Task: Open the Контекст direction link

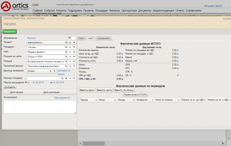Action: [31, 38]
